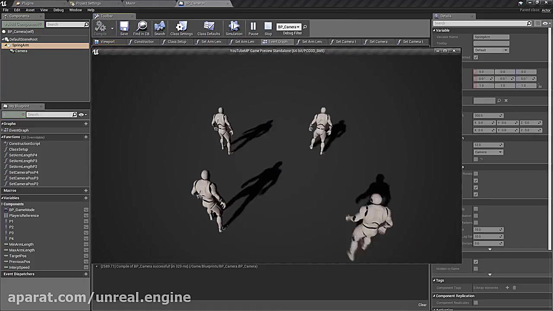Image resolution: width=553 pixels, height=311 pixels.
Task: Click the Simulation toolbar icon
Action: pyautogui.click(x=234, y=27)
